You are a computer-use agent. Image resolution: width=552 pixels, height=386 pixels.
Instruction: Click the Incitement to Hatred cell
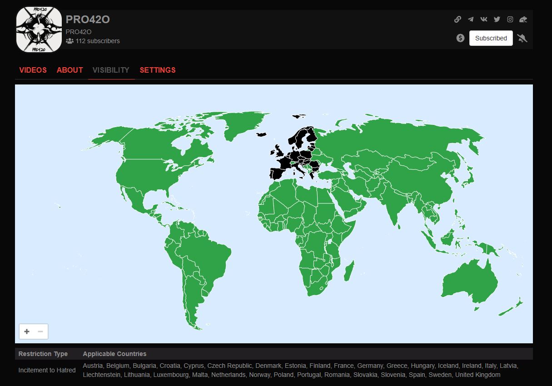coord(47,370)
